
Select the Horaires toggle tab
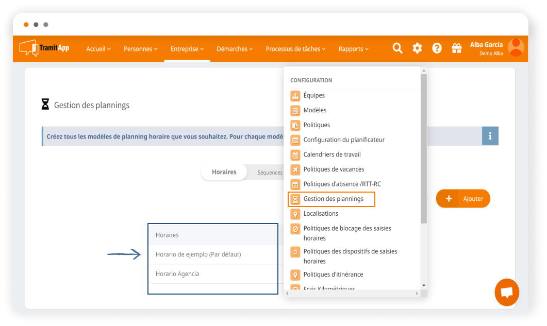(224, 172)
